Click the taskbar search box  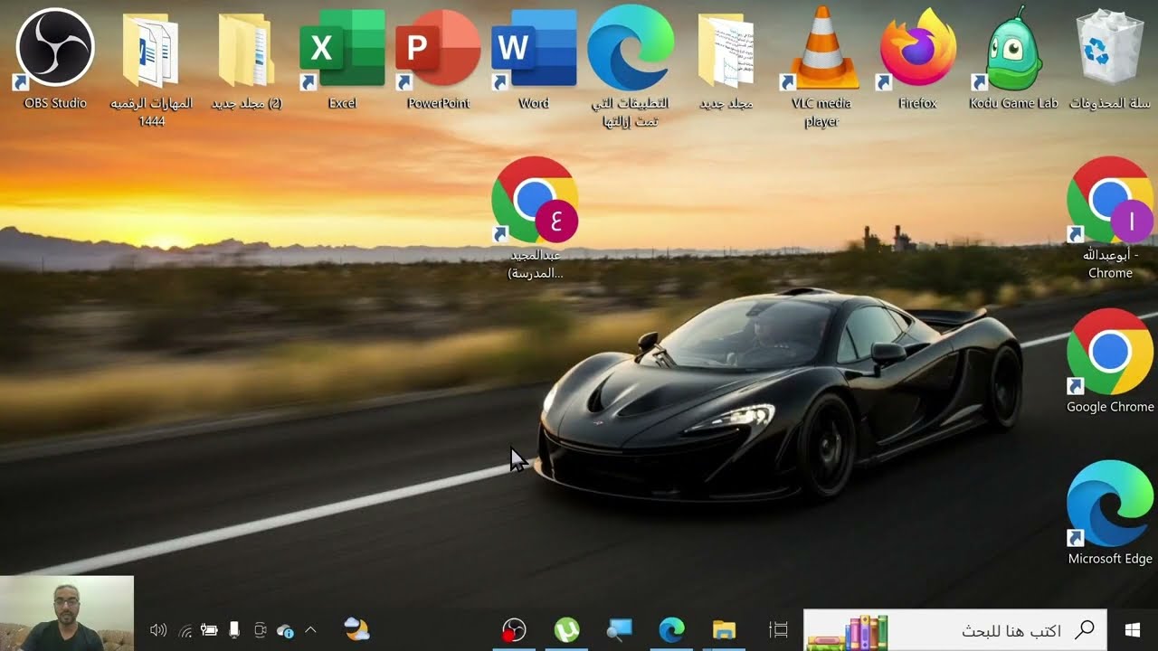(x=956, y=629)
